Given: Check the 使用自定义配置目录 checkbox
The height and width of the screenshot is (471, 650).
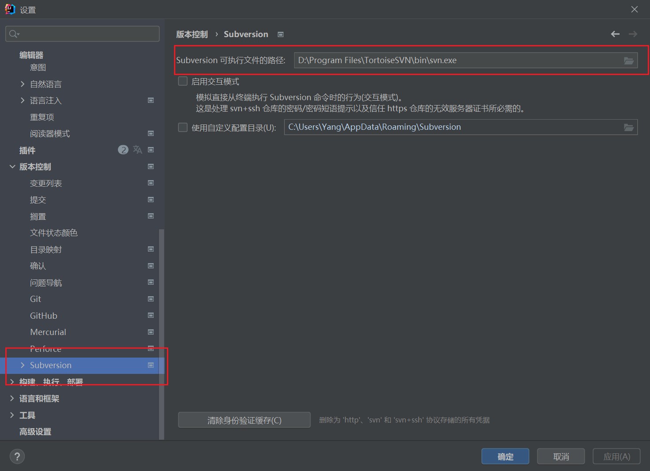Looking at the screenshot, I should coord(183,128).
